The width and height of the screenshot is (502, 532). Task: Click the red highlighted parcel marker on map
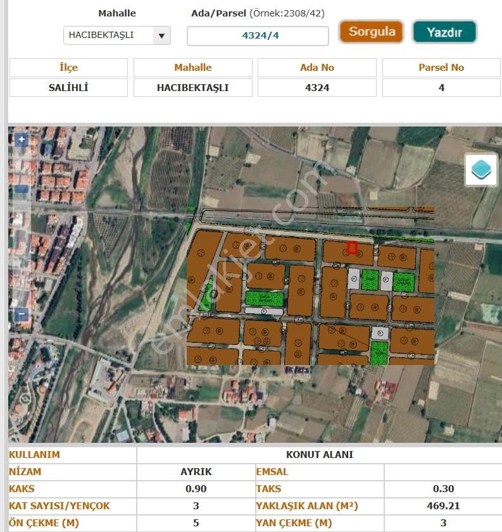coord(352,248)
